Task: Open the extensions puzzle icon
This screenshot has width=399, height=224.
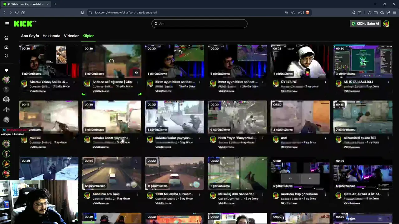Action: point(353,12)
